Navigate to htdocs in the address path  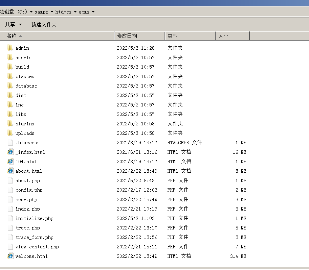point(63,12)
